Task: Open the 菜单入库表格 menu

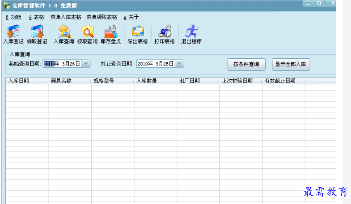Action: [66, 17]
